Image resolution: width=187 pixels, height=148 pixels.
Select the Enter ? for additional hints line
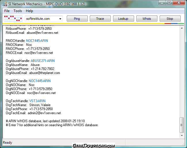tap(52, 125)
